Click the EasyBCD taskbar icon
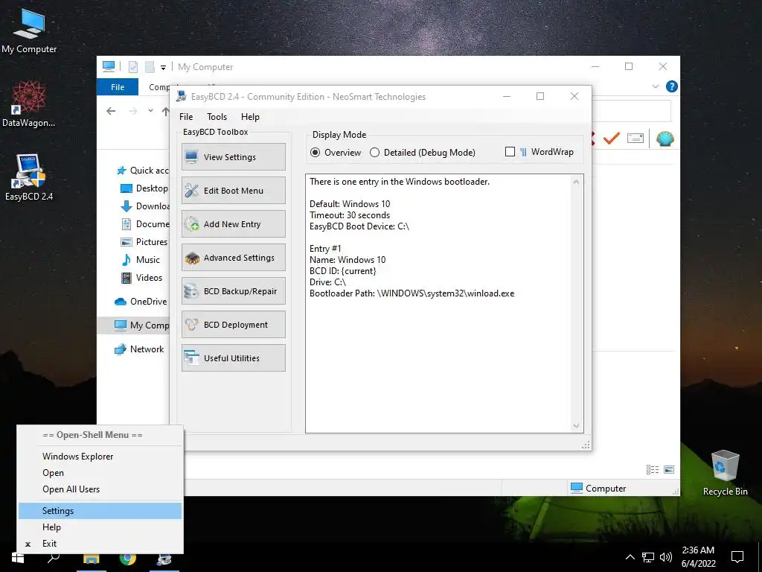Screen dimensions: 762x572 click(x=164, y=559)
